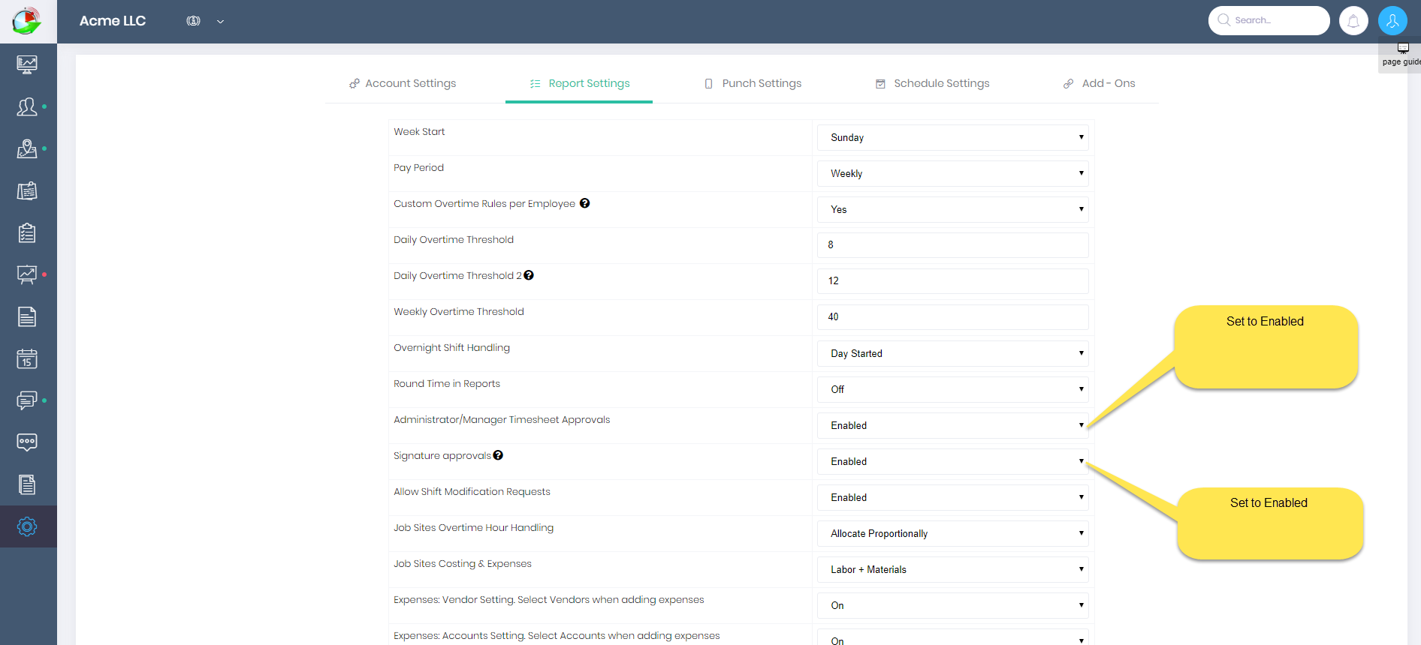Open the Add - Ons tab
Image resolution: width=1421 pixels, height=645 pixels.
pyautogui.click(x=1100, y=83)
